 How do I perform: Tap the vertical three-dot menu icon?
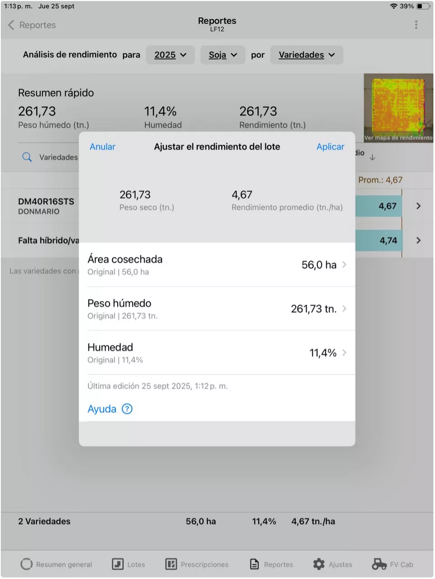416,25
